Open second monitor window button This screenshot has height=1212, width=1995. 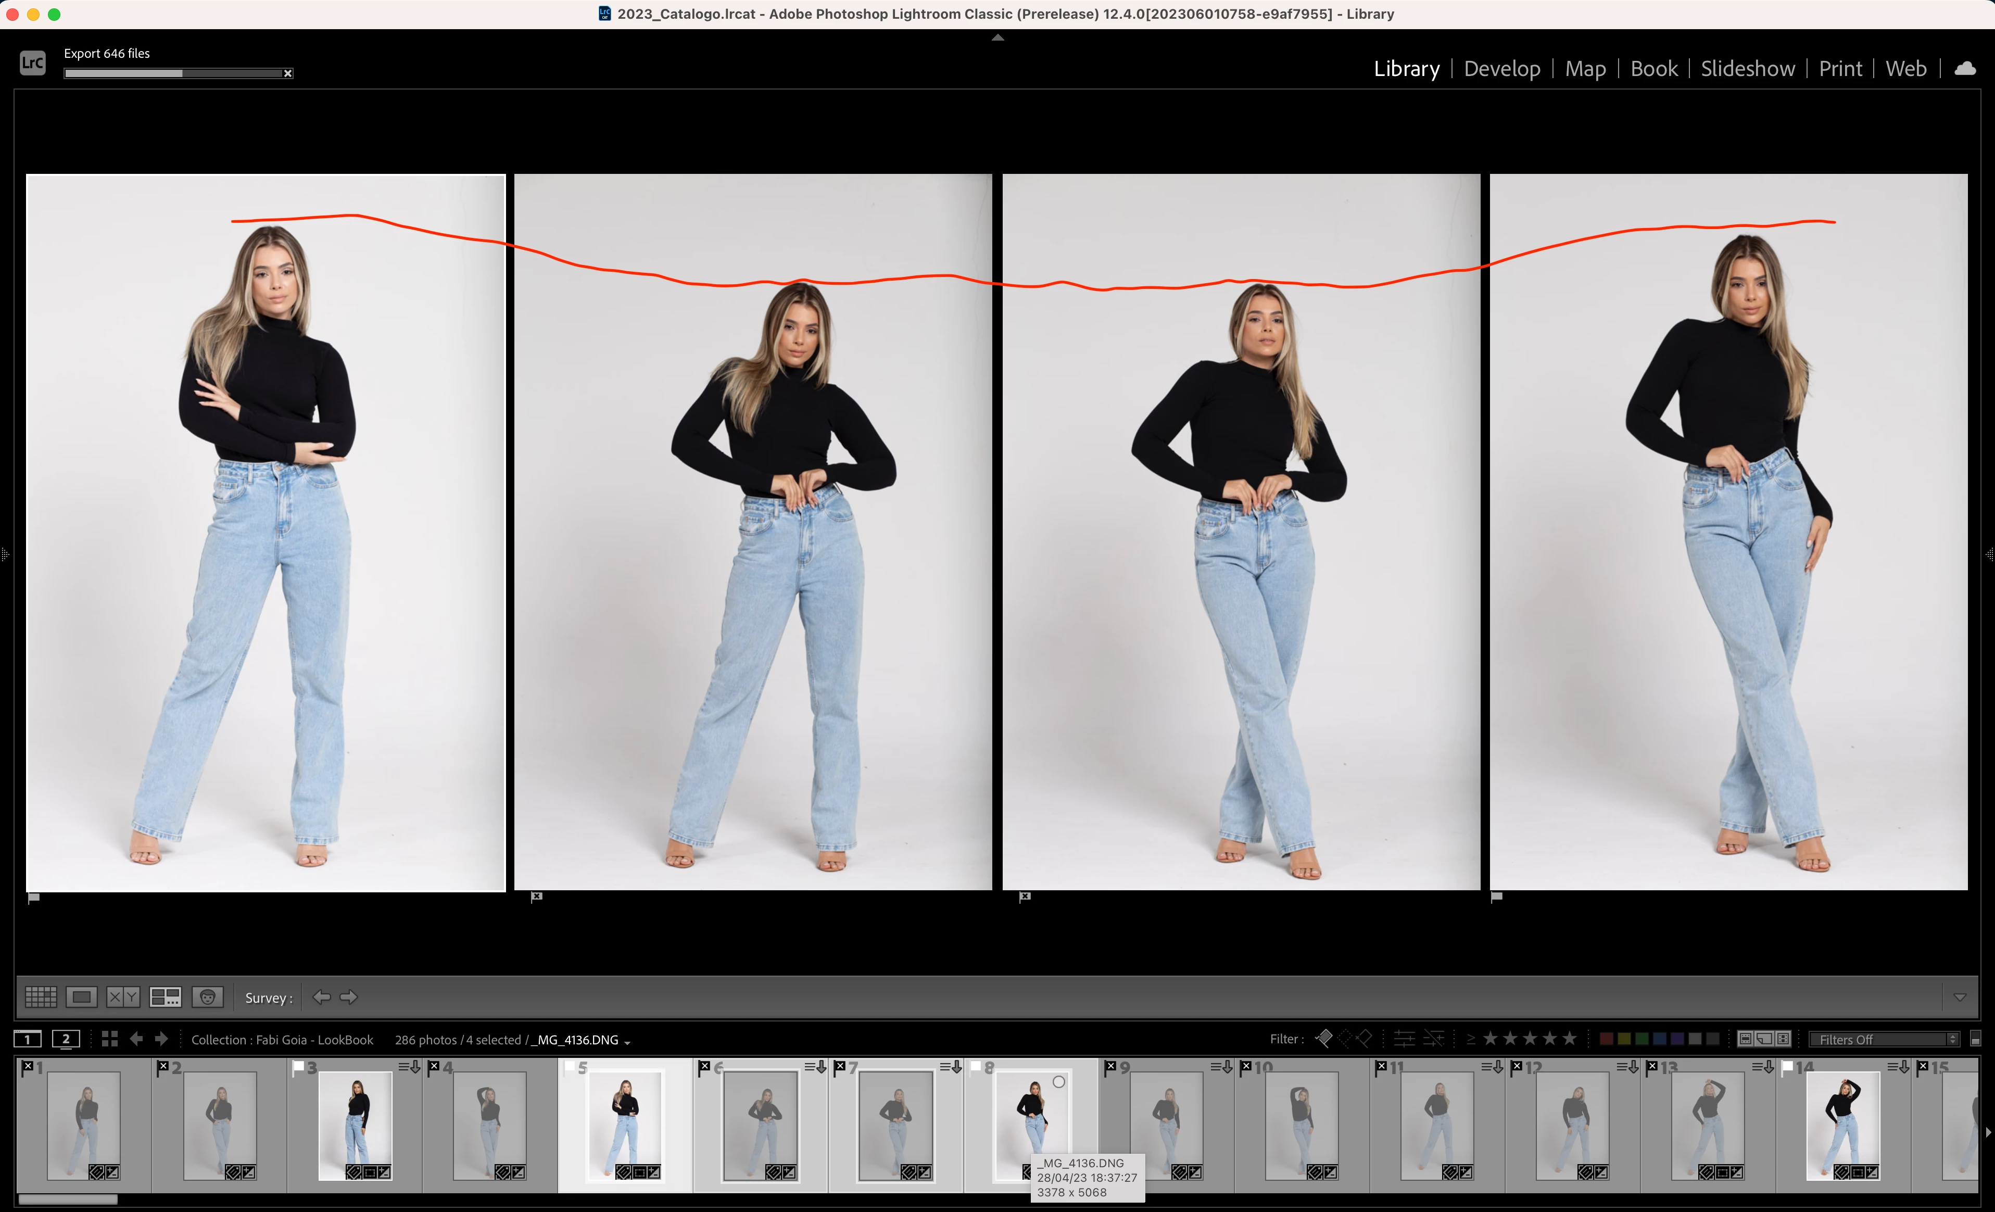[x=66, y=1039]
